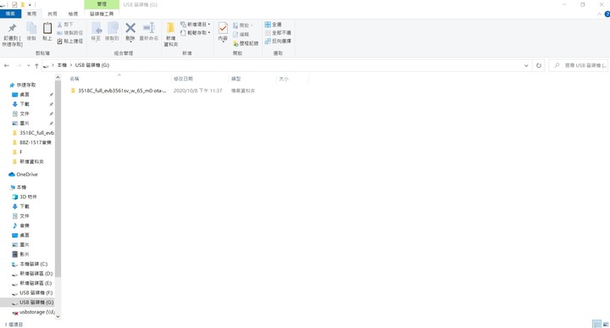Open recent locations chevron beside forward arrow
This screenshot has width=610, height=328.
pyautogui.click(x=29, y=65)
